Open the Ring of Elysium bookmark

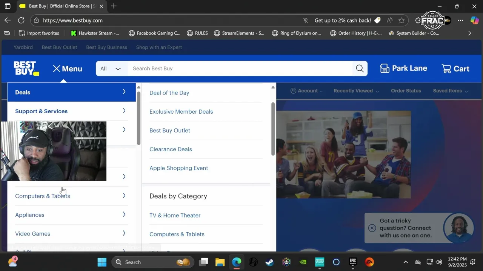(297, 33)
